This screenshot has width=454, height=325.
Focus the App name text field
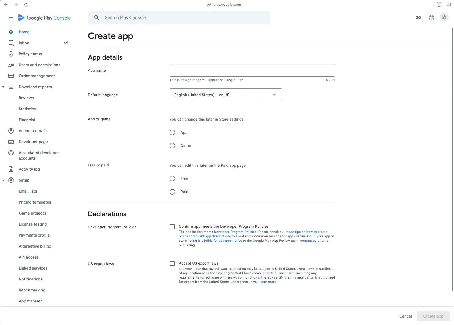click(252, 70)
